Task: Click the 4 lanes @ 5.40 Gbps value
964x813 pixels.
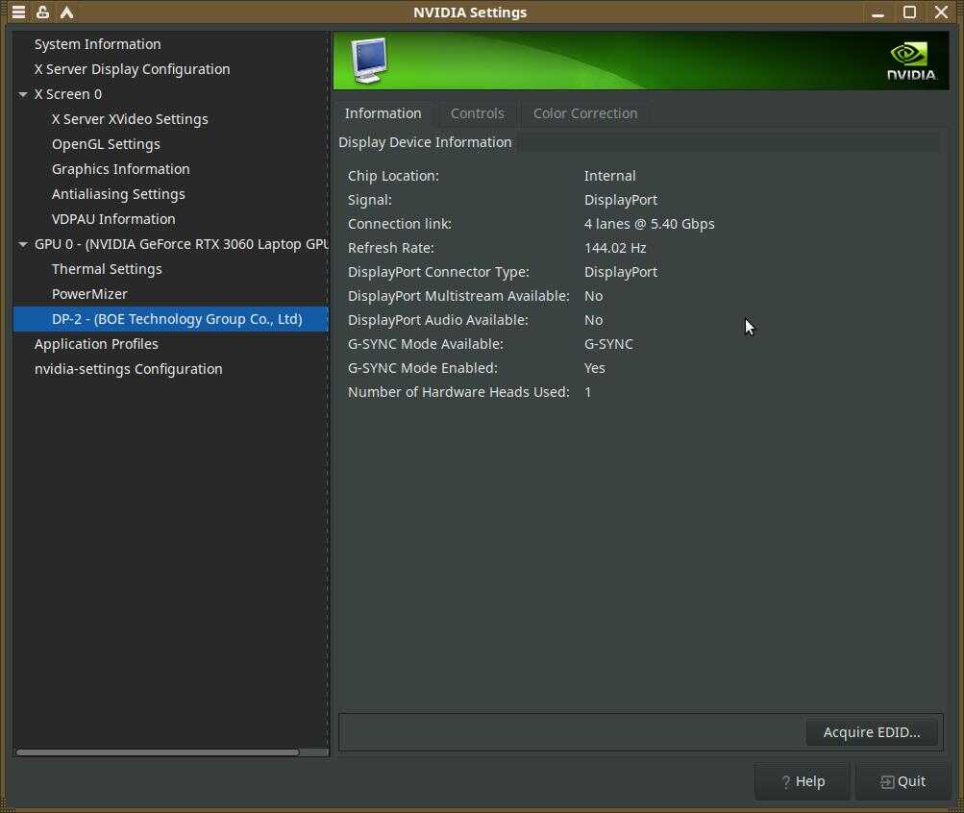Action: point(649,224)
